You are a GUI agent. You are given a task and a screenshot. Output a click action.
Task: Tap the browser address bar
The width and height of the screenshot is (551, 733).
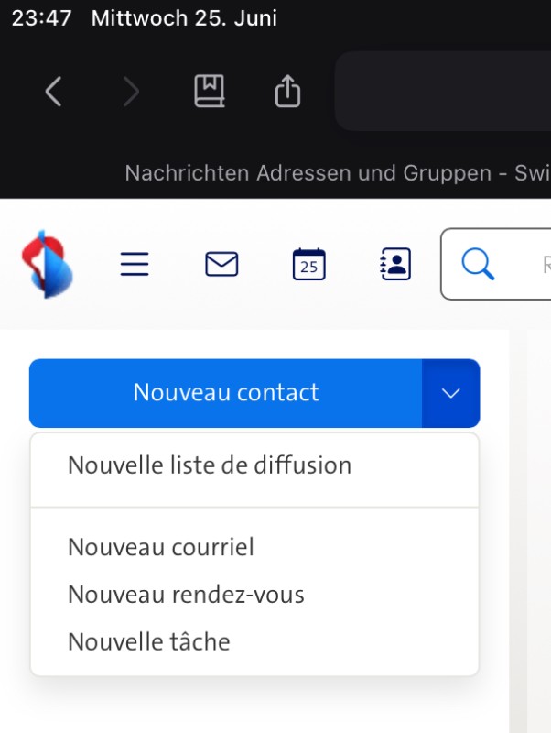pyautogui.click(x=444, y=91)
